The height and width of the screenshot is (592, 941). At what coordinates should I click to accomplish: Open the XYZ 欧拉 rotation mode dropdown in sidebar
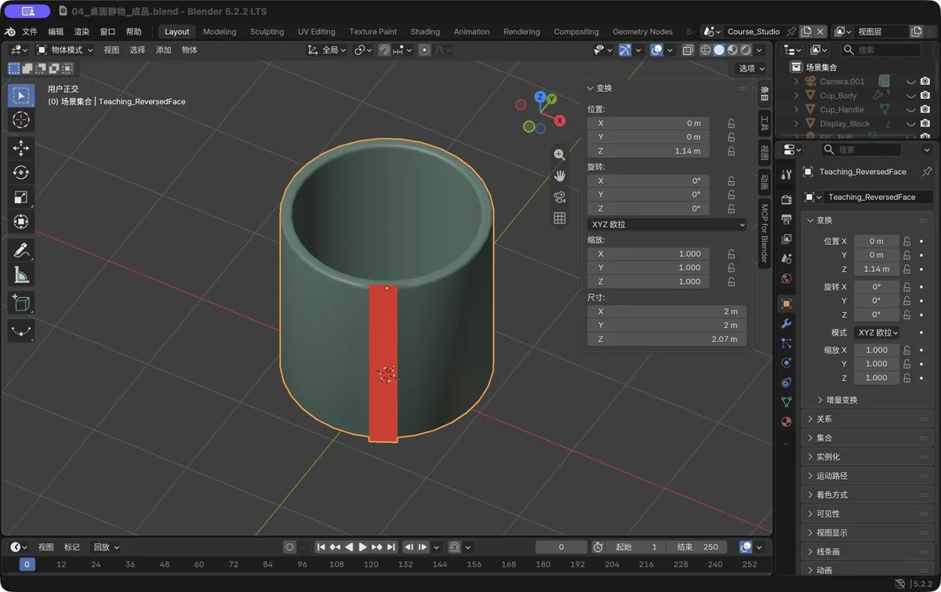tap(667, 224)
